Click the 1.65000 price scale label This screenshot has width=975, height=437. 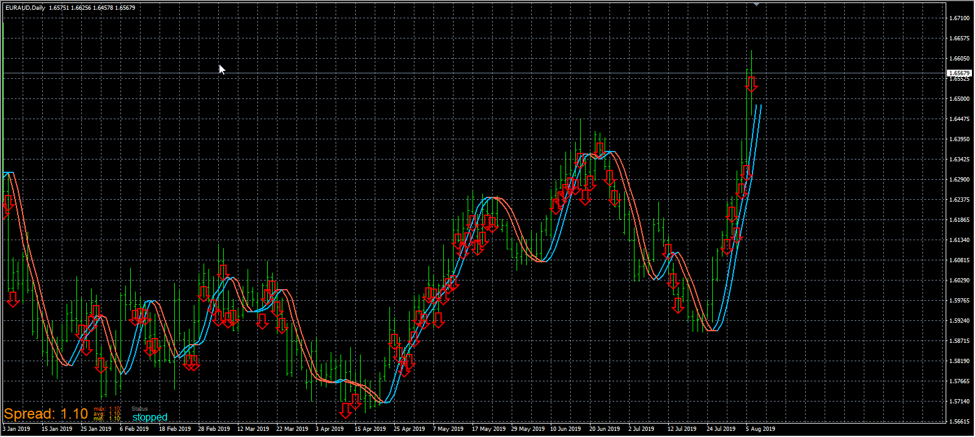click(x=960, y=99)
